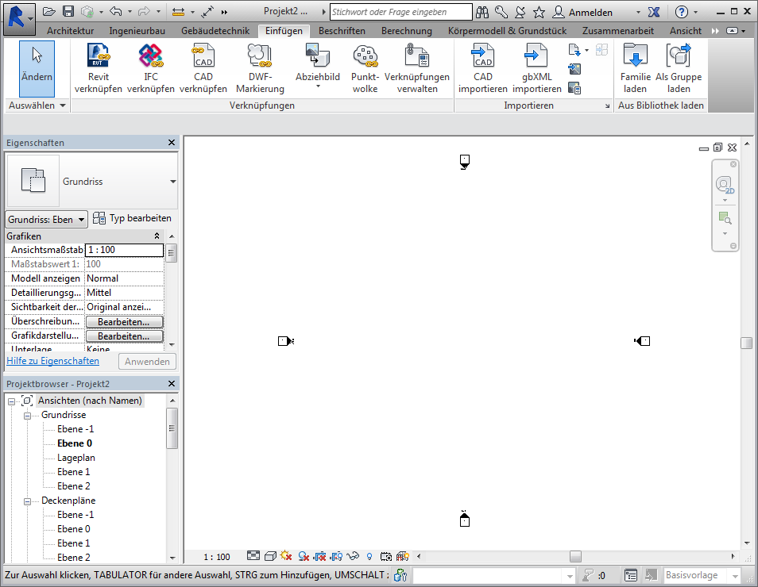
Task: Open Subscription Center key icon
Action: tap(501, 12)
